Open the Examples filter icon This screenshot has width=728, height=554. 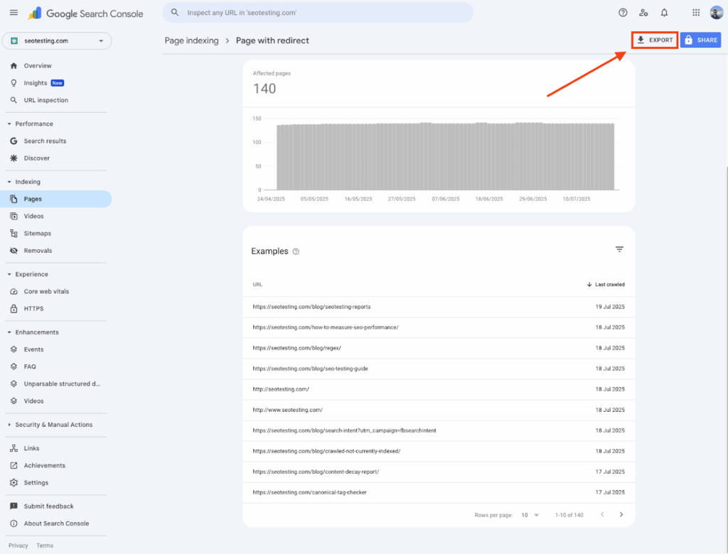[619, 249]
